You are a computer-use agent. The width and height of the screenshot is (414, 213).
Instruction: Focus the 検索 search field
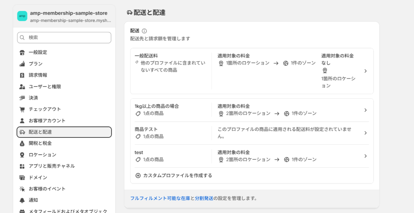pyautogui.click(x=64, y=38)
